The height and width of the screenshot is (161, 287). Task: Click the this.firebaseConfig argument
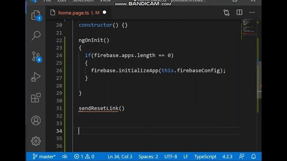[x=191, y=71]
